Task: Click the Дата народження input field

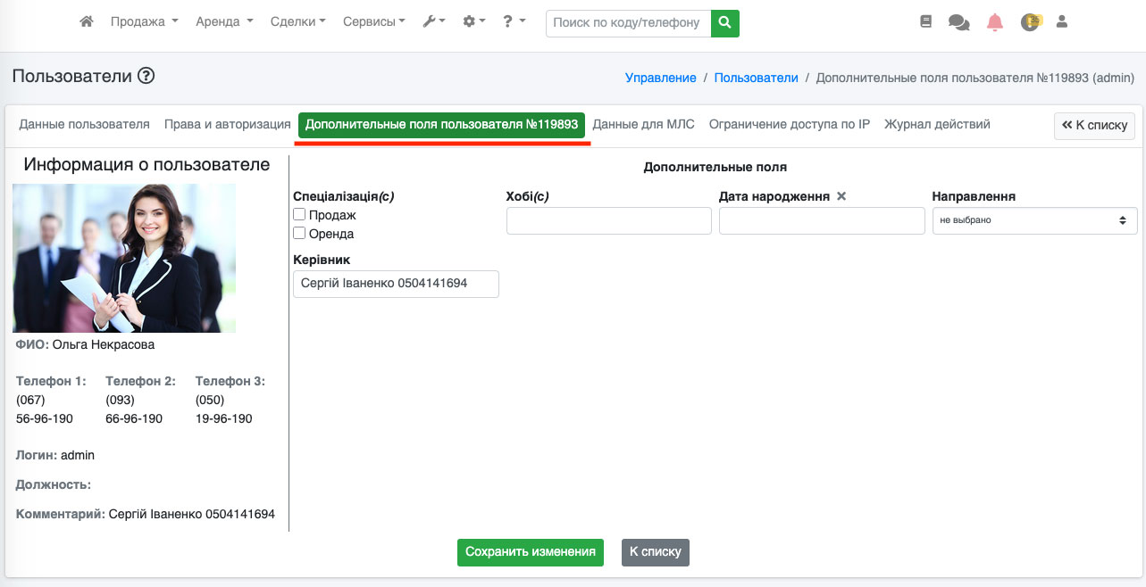Action: pos(822,220)
